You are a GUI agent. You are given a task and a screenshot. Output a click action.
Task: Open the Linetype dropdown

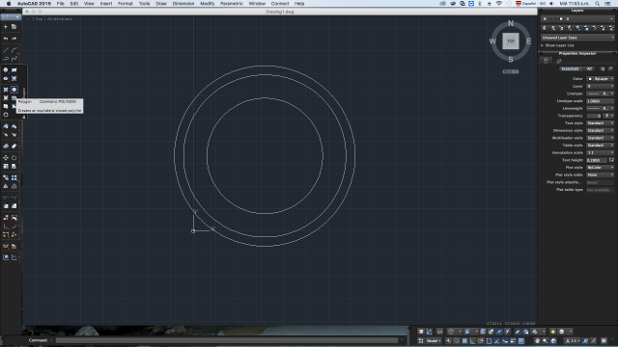tap(601, 93)
